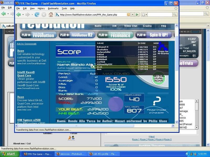The height and width of the screenshot is (157, 210).
Task: Open the History menu
Action: (x=41, y=8)
